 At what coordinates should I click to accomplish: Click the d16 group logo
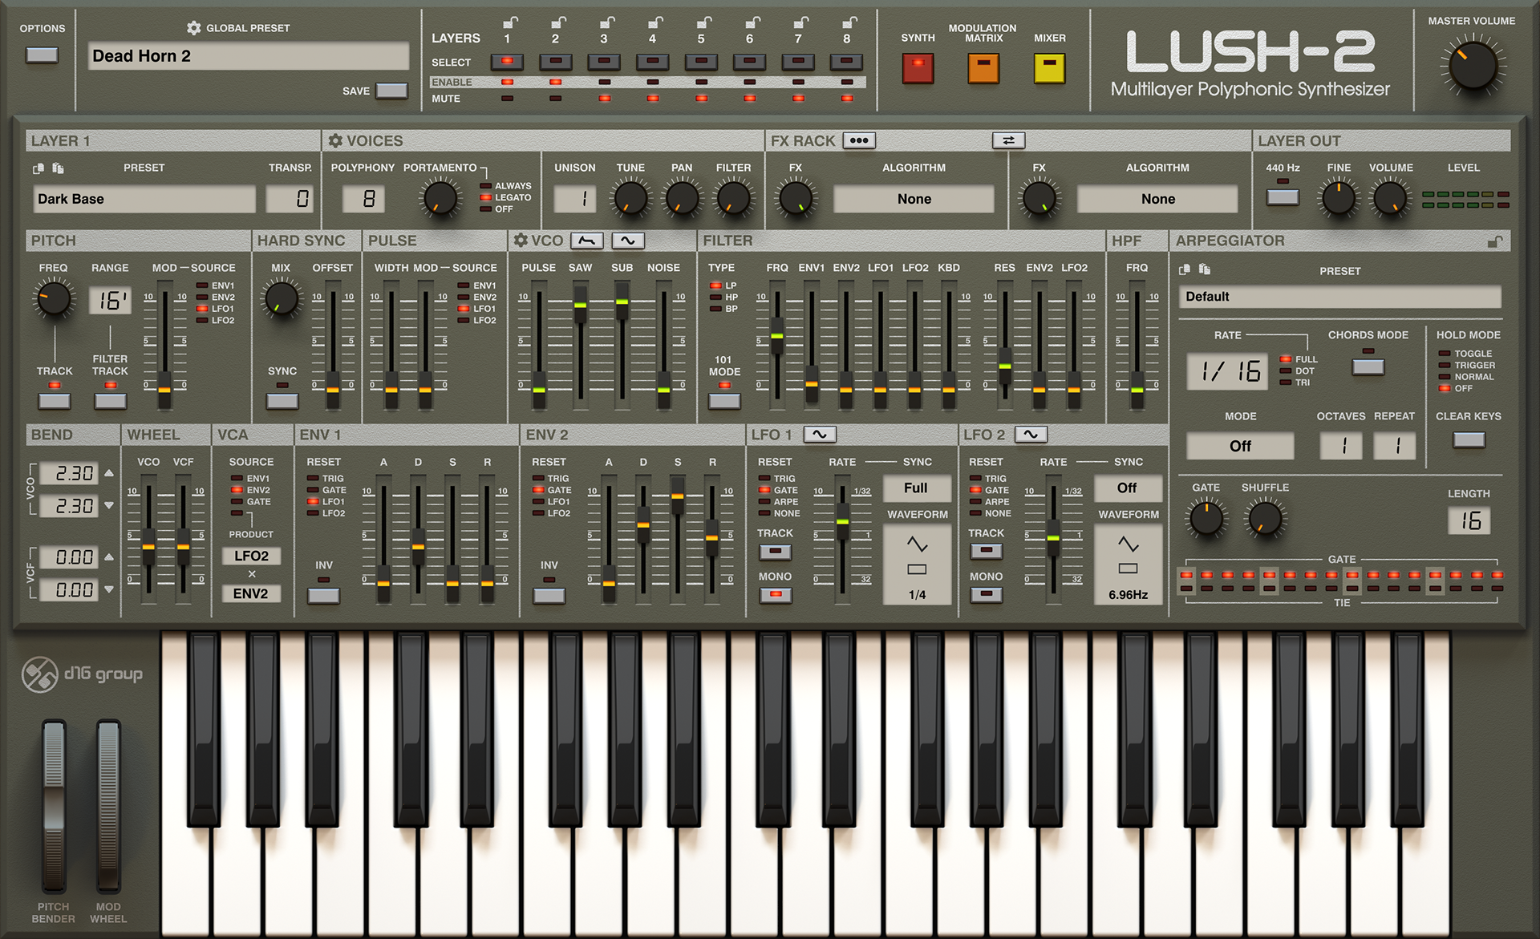point(82,674)
